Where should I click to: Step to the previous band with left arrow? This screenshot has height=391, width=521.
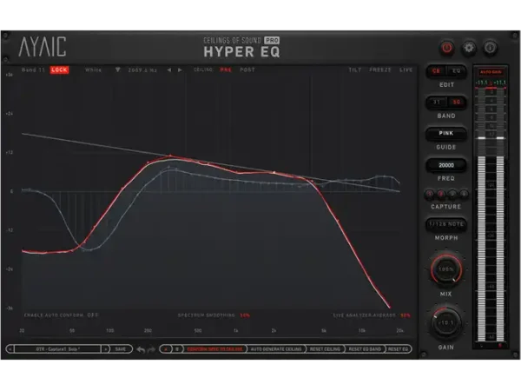point(169,70)
